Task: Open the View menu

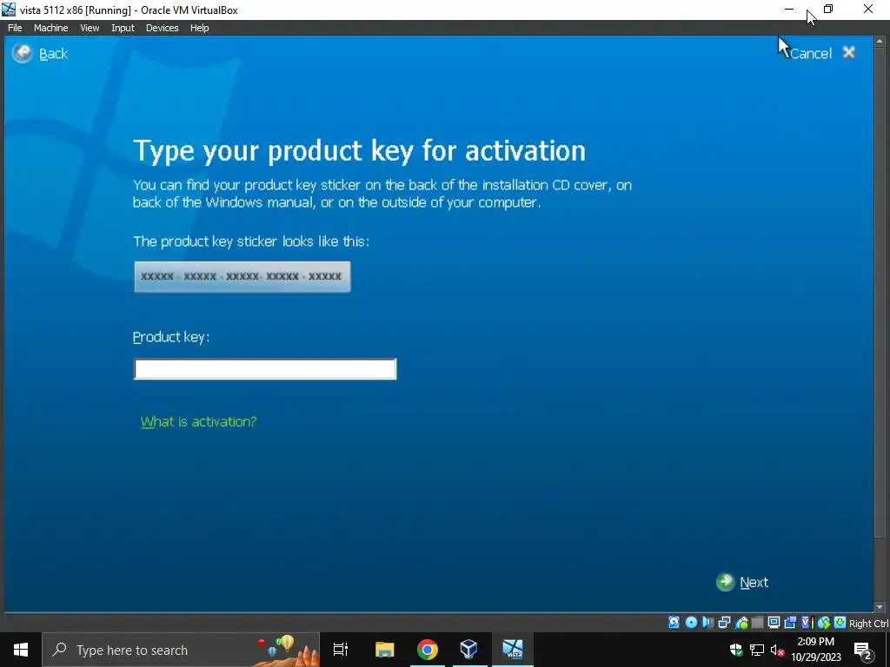Action: pos(90,28)
